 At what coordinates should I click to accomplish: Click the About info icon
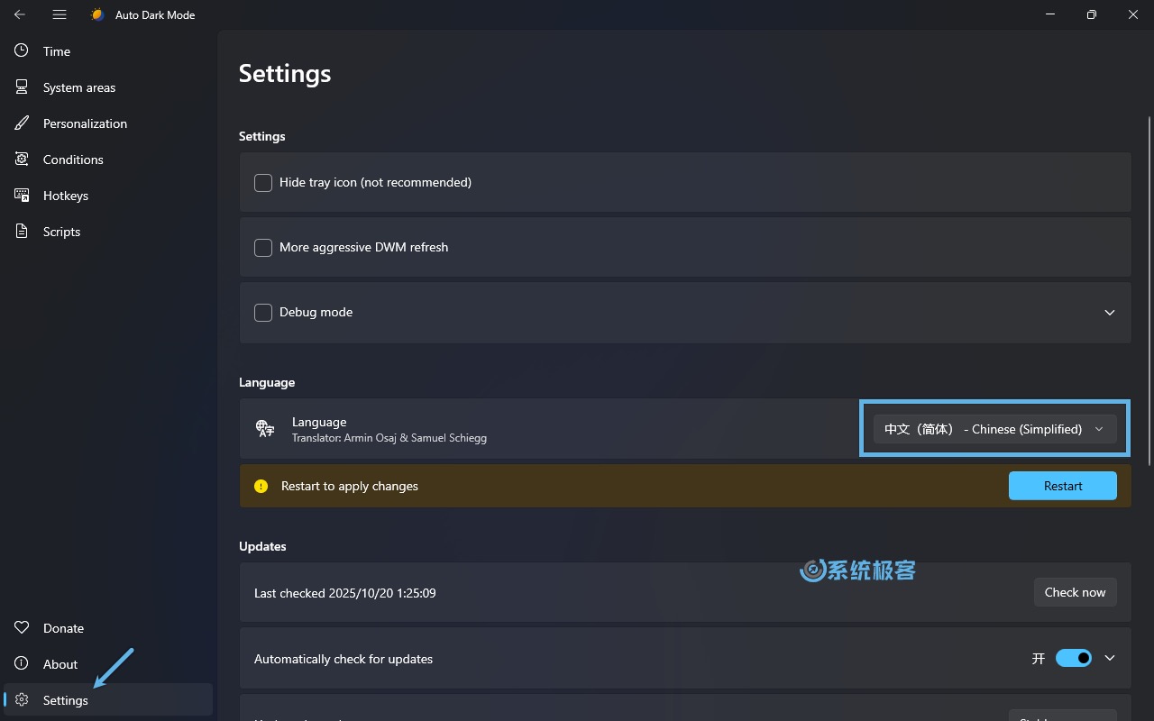tap(22, 664)
